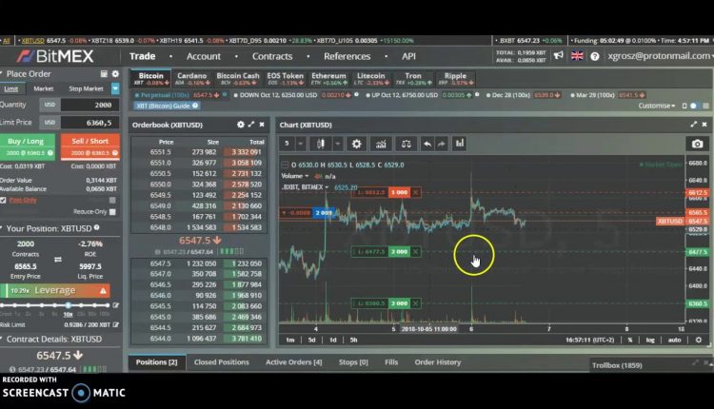Viewport: 714px width, 409px height.
Task: Click the Buy / Long button
Action: (x=27, y=146)
